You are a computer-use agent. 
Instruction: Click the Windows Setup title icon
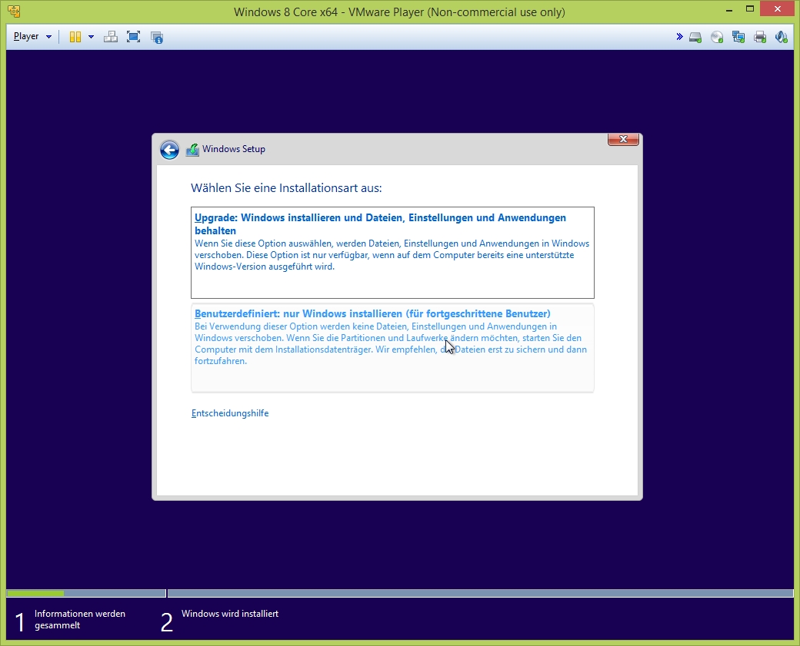click(x=192, y=150)
